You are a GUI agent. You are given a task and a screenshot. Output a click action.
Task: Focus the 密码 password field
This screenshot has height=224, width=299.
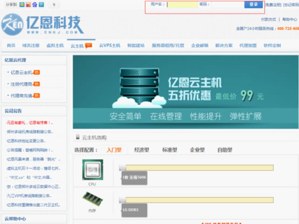click(227, 4)
